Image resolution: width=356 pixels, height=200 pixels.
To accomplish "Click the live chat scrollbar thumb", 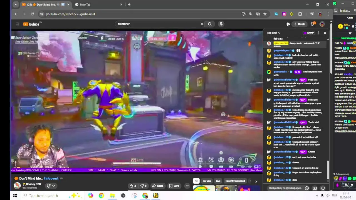I will pos(328,170).
